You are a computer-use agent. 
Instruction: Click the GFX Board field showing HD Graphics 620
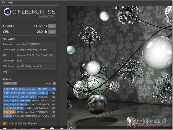point(36,66)
